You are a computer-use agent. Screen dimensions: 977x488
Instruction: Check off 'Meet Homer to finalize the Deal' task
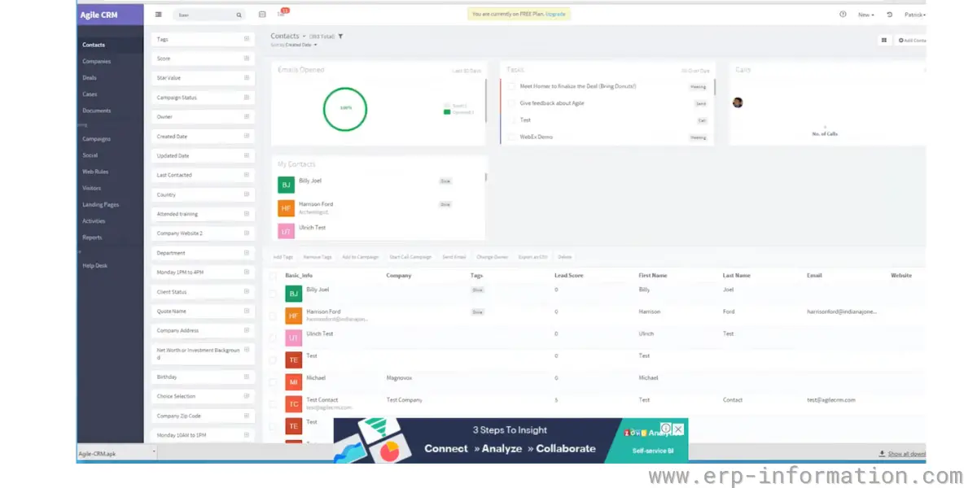coord(511,86)
